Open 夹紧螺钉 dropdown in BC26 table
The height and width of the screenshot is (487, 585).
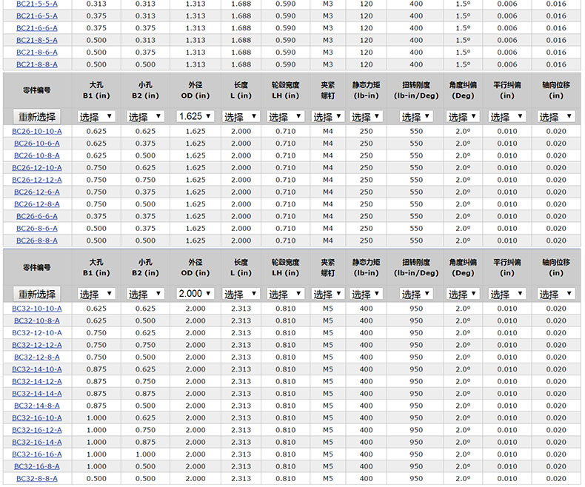327,117
